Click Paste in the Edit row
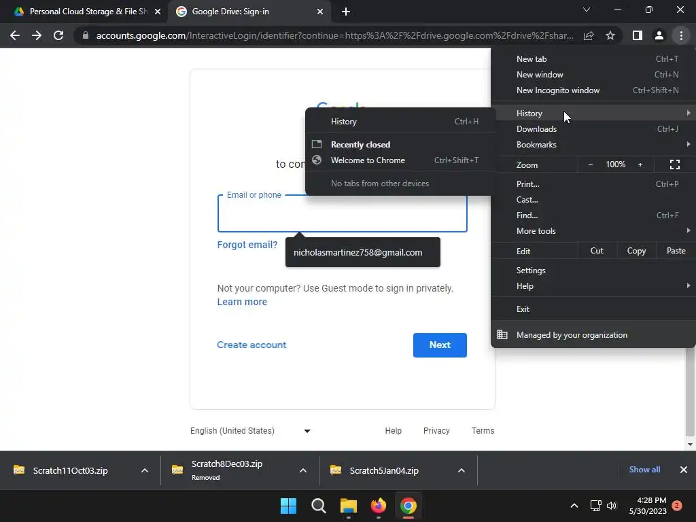 676,251
